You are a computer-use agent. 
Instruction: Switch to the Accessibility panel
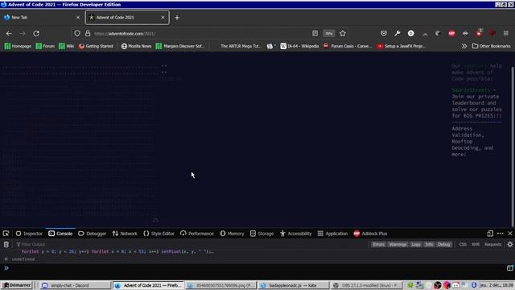[x=295, y=234]
